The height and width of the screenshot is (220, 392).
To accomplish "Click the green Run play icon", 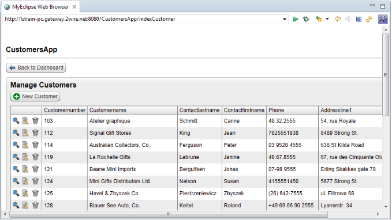I will 295,19.
